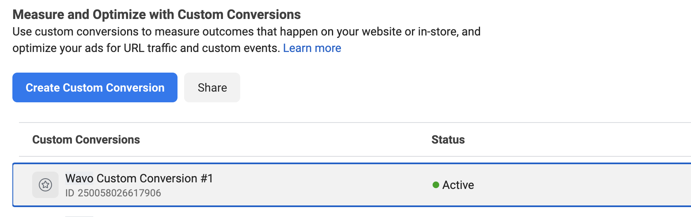Click the Measure and Optimize heading
The height and width of the screenshot is (217, 691).
(x=156, y=14)
